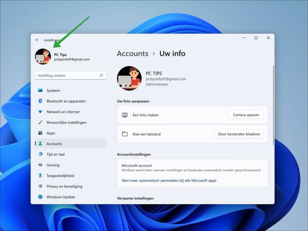Click the Accounts breadcrumb link
Image resolution: width=308 pixels, height=231 pixels.
[132, 54]
